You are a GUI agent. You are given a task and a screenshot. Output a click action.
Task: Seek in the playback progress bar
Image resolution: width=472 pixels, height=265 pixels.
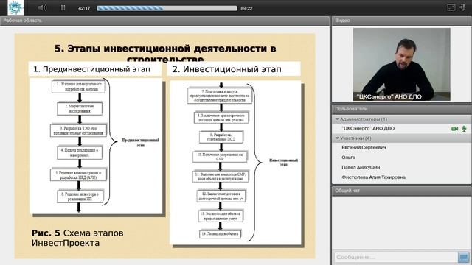point(167,8)
